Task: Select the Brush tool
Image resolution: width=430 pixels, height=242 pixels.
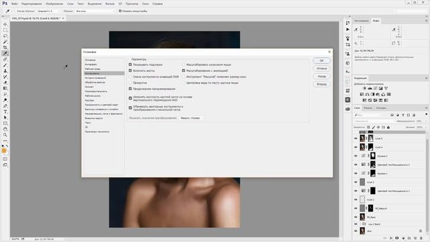Action: click(x=5, y=65)
